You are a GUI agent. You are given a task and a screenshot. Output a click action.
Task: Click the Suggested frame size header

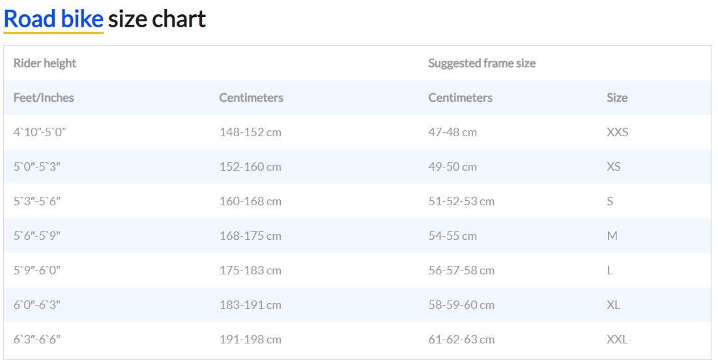point(481,63)
